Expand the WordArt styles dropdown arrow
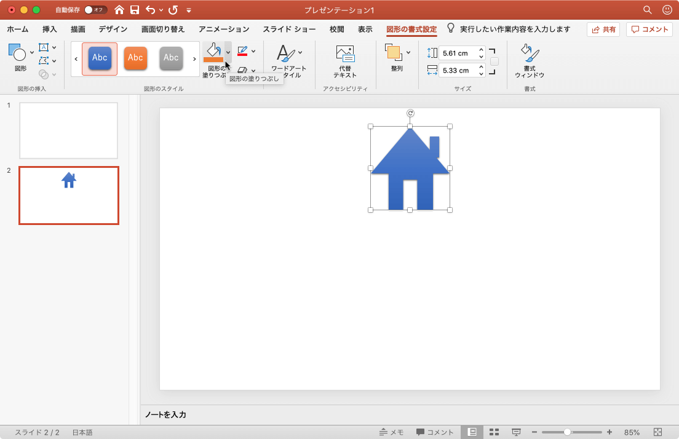 (x=301, y=52)
